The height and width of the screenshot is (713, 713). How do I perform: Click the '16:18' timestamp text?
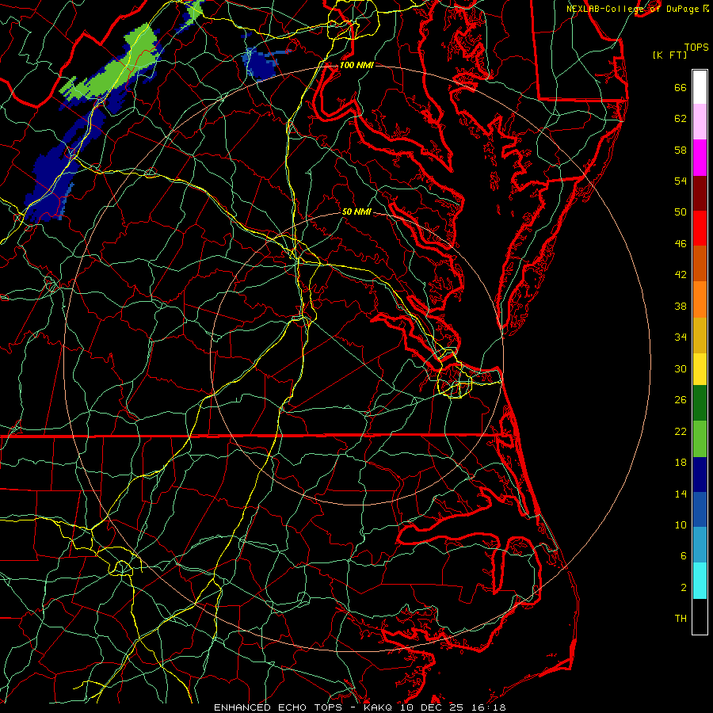[x=489, y=707]
